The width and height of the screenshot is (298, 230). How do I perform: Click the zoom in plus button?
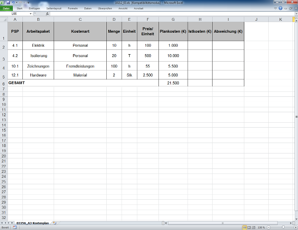point(295,228)
